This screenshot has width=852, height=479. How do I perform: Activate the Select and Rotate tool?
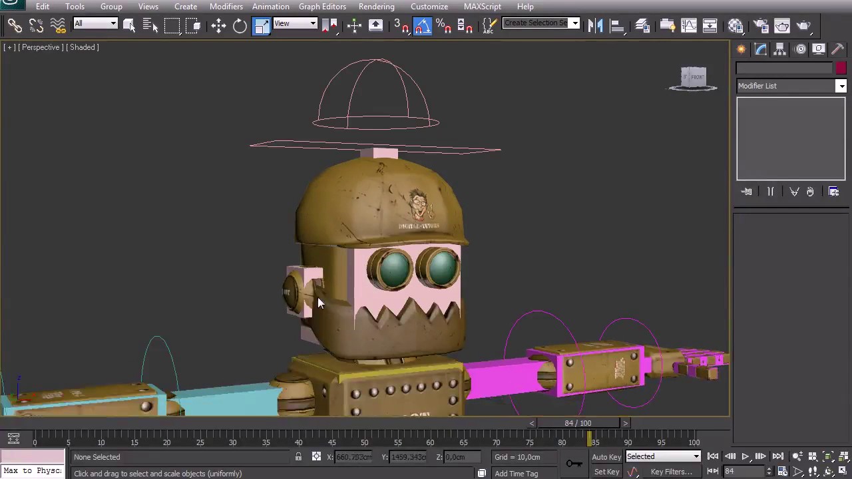pos(240,26)
